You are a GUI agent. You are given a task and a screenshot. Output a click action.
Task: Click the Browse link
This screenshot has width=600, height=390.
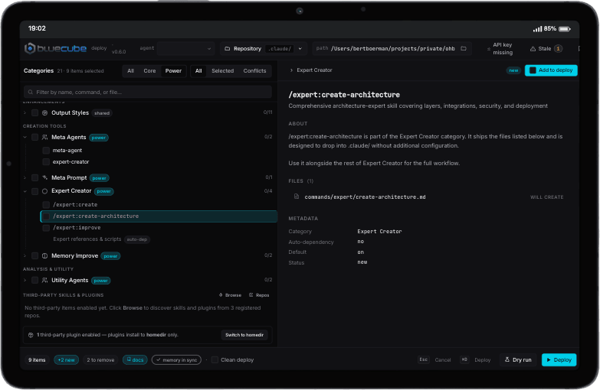(230, 295)
